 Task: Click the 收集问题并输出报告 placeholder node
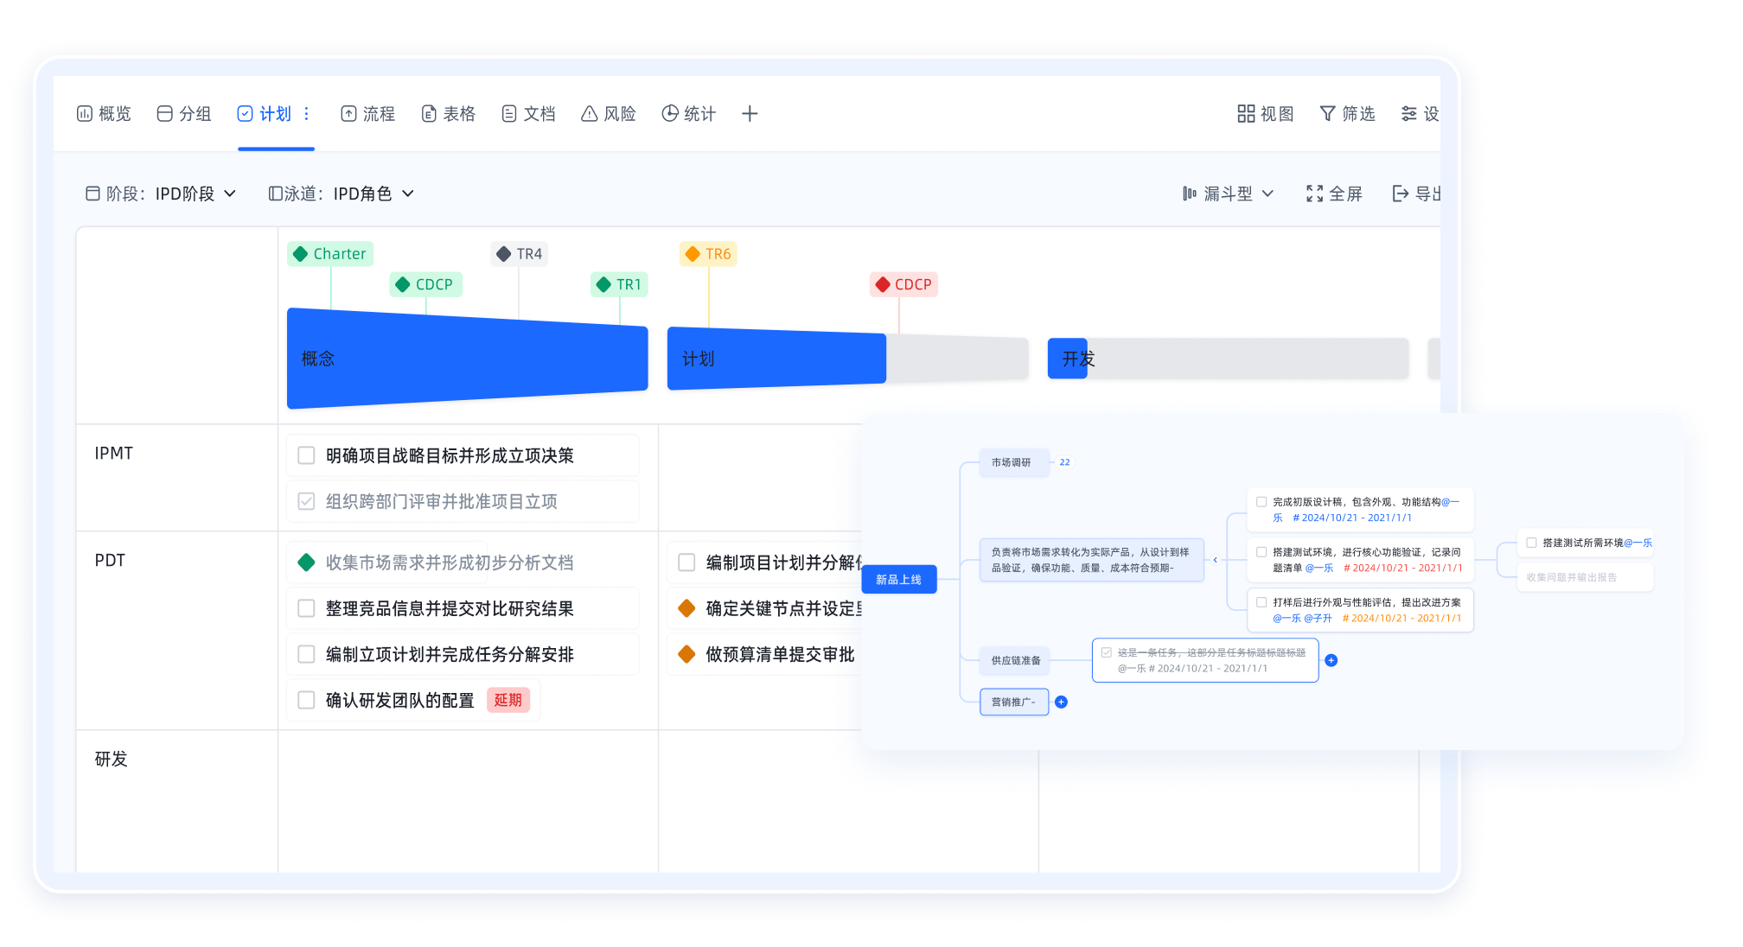1585,577
